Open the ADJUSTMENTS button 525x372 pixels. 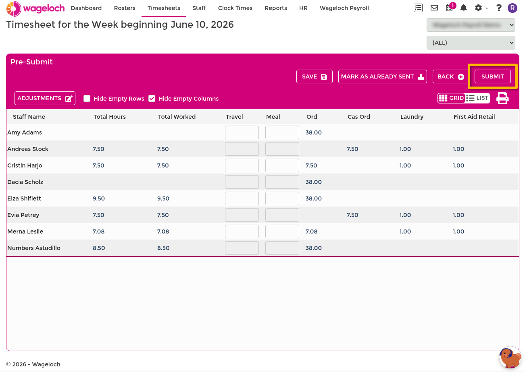click(x=45, y=98)
